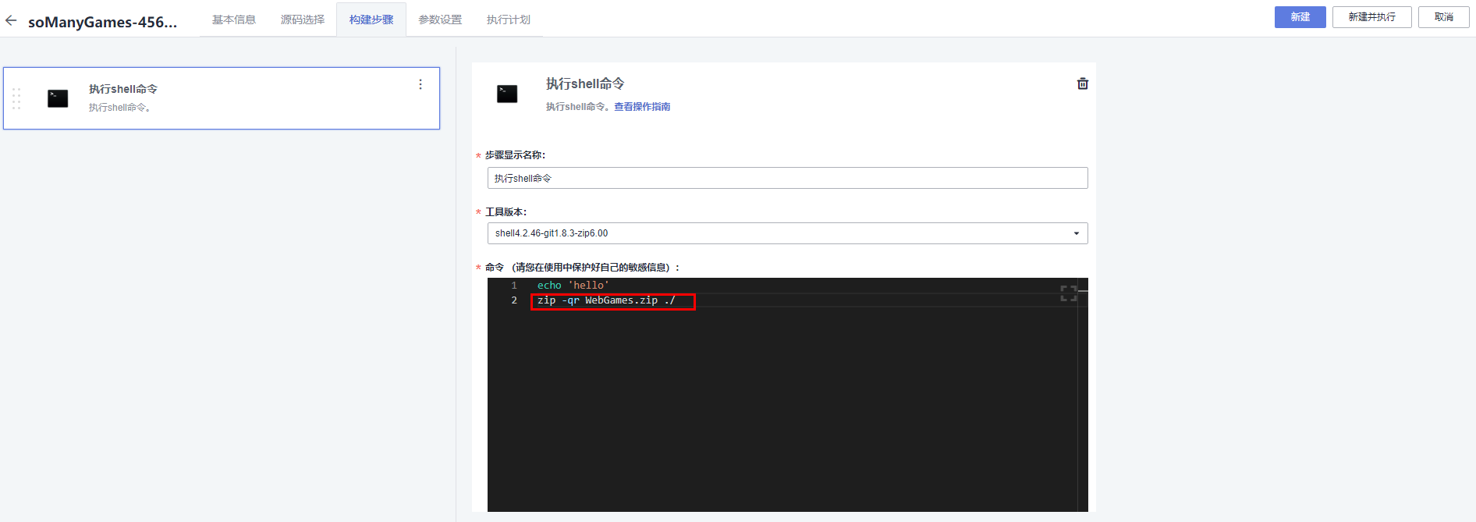The height and width of the screenshot is (522, 1476).
Task: Click the 执行shell命令 heading in the detail panel
Action: [585, 83]
